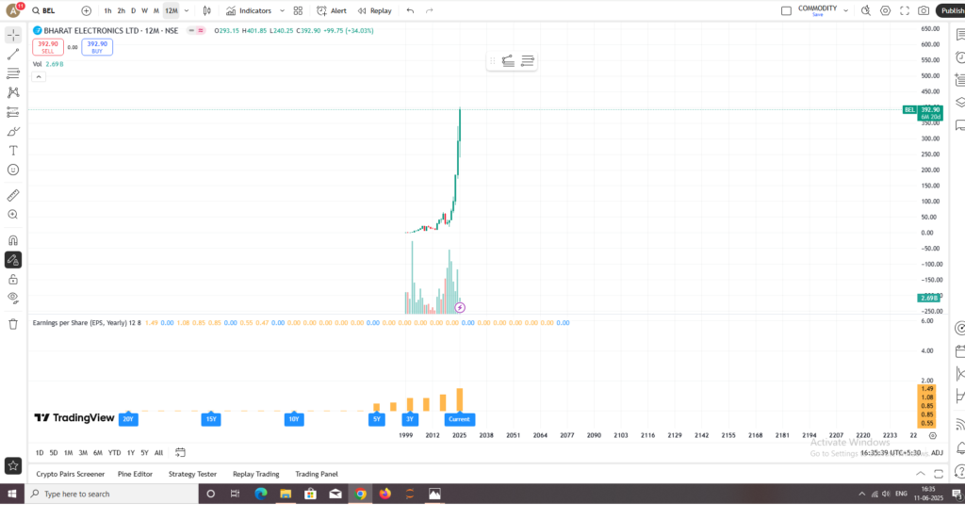
Task: Delete drawings with the trash icon
Action: click(x=13, y=324)
